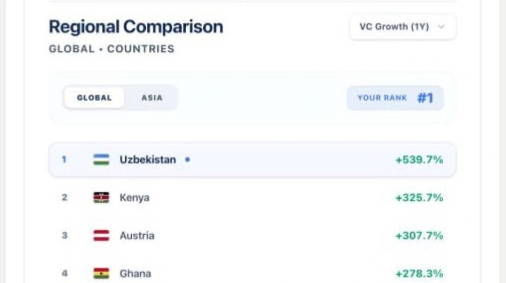Screen dimensions: 506x283
Task: Click the Global • Countries subtitle
Action: pyautogui.click(x=112, y=49)
